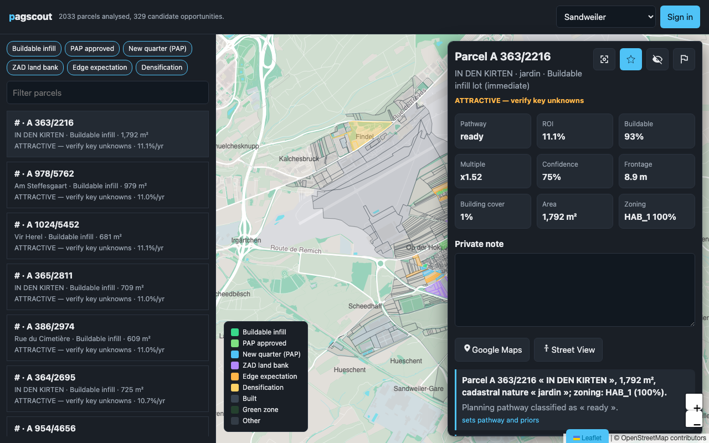709x443 pixels.
Task: Click the Parcel A 363/2216 heading
Action: pyautogui.click(x=502, y=56)
